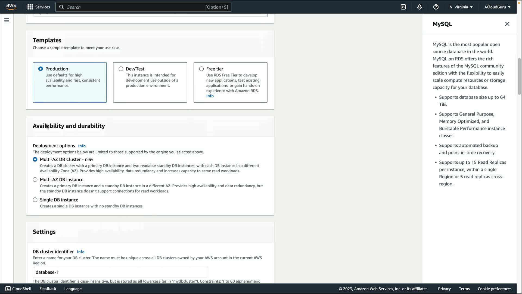This screenshot has width=522, height=294.
Task: Choose the Multi-AZ DB instance option
Action: pos(35,180)
